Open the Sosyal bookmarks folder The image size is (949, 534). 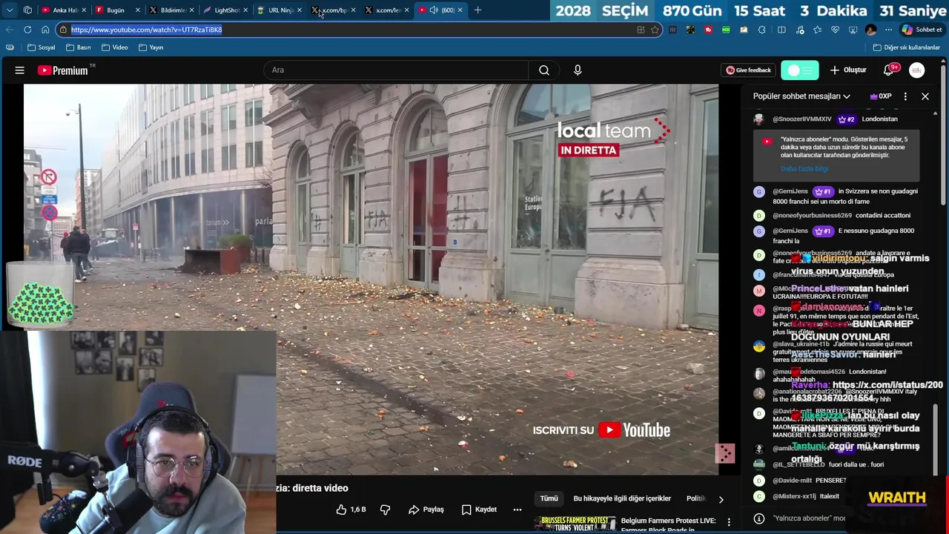point(41,47)
